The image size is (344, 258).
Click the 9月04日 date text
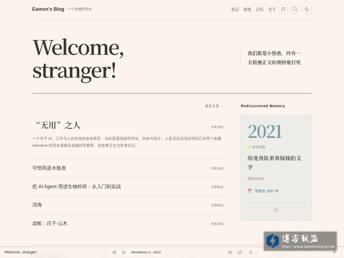(x=217, y=205)
